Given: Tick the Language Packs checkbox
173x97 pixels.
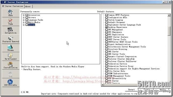Looking at the screenshot, I should click(x=27, y=20).
